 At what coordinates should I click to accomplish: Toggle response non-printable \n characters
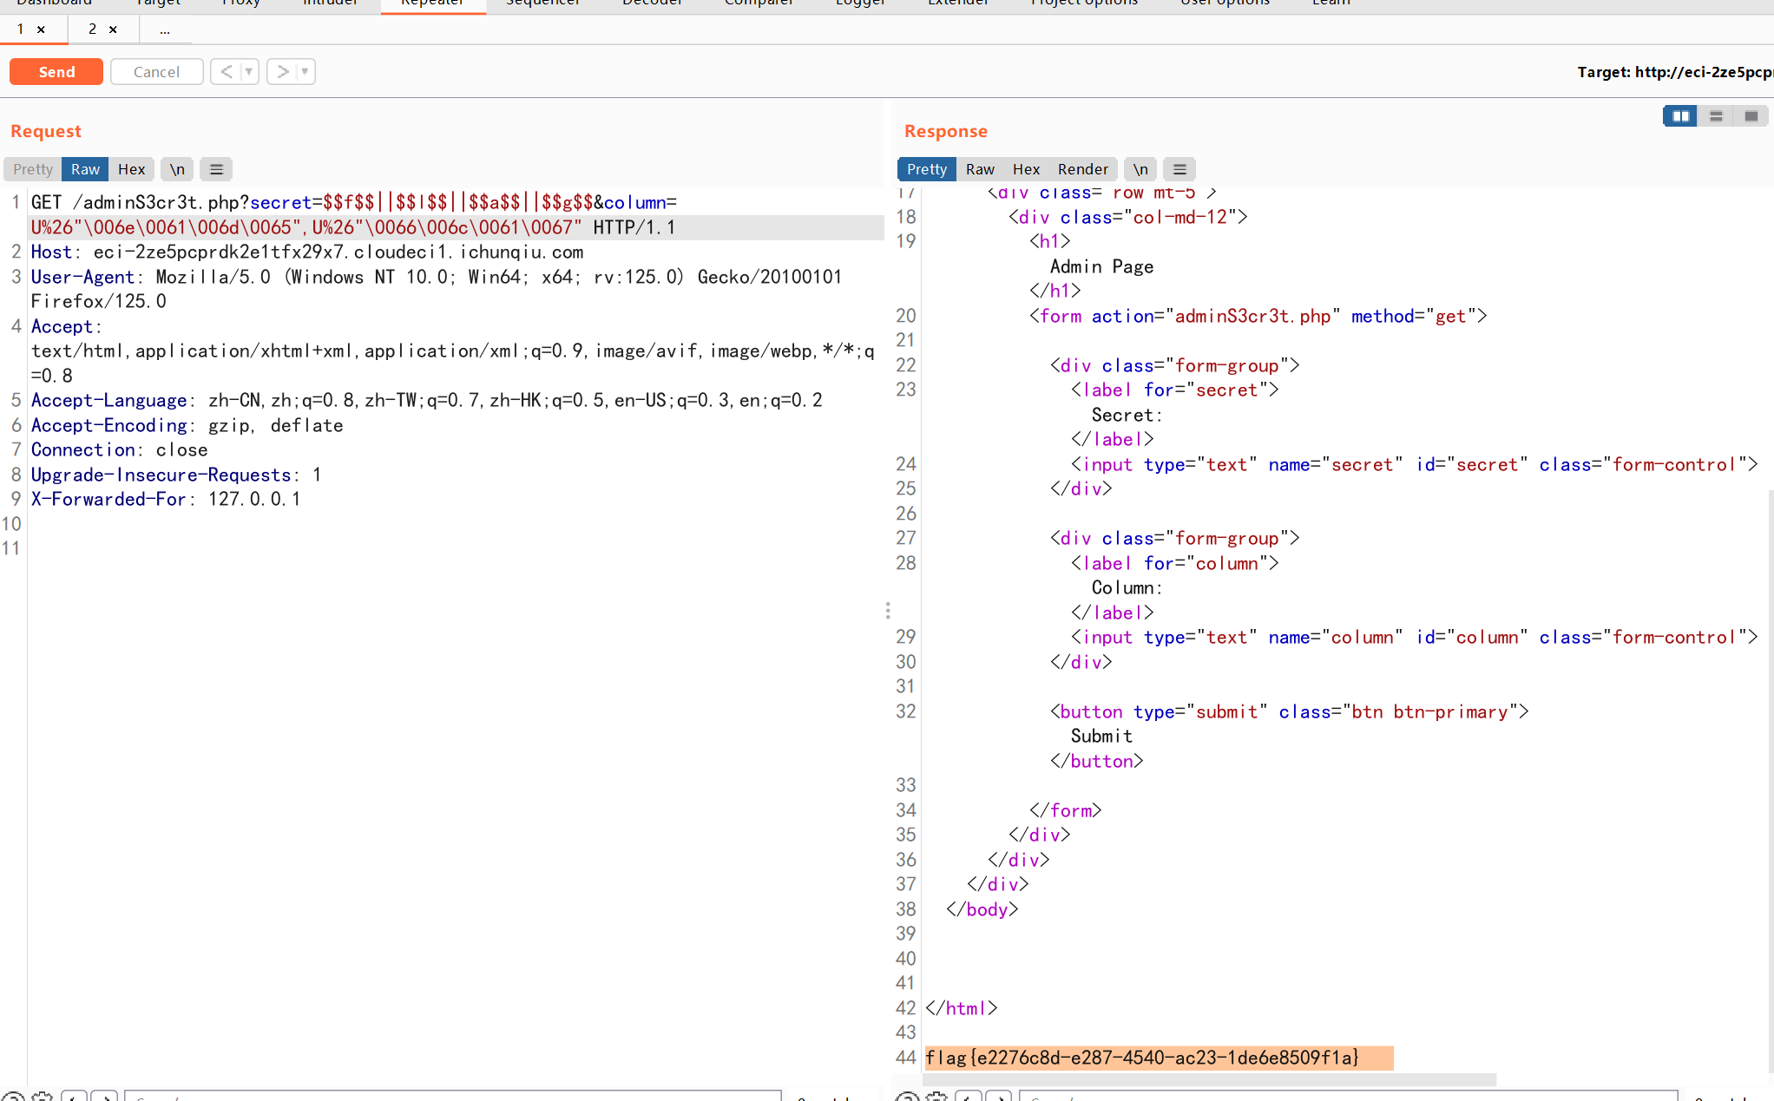coord(1140,169)
